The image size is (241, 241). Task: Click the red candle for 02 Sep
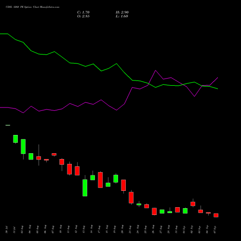[193, 204]
